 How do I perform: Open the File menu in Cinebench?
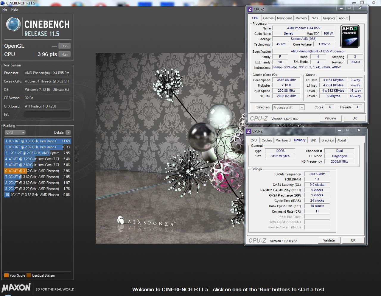tap(5, 10)
